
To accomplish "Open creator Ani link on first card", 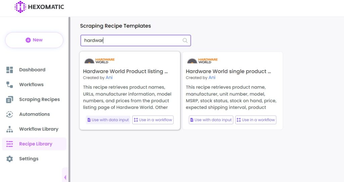I will (109, 77).
